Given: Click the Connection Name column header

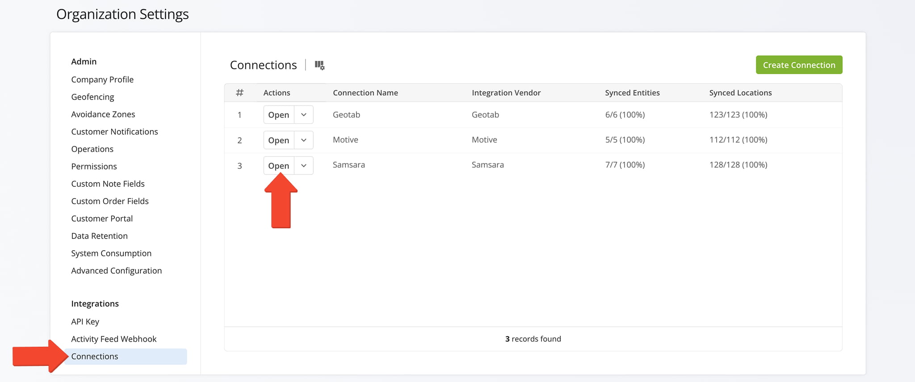Looking at the screenshot, I should [x=365, y=93].
